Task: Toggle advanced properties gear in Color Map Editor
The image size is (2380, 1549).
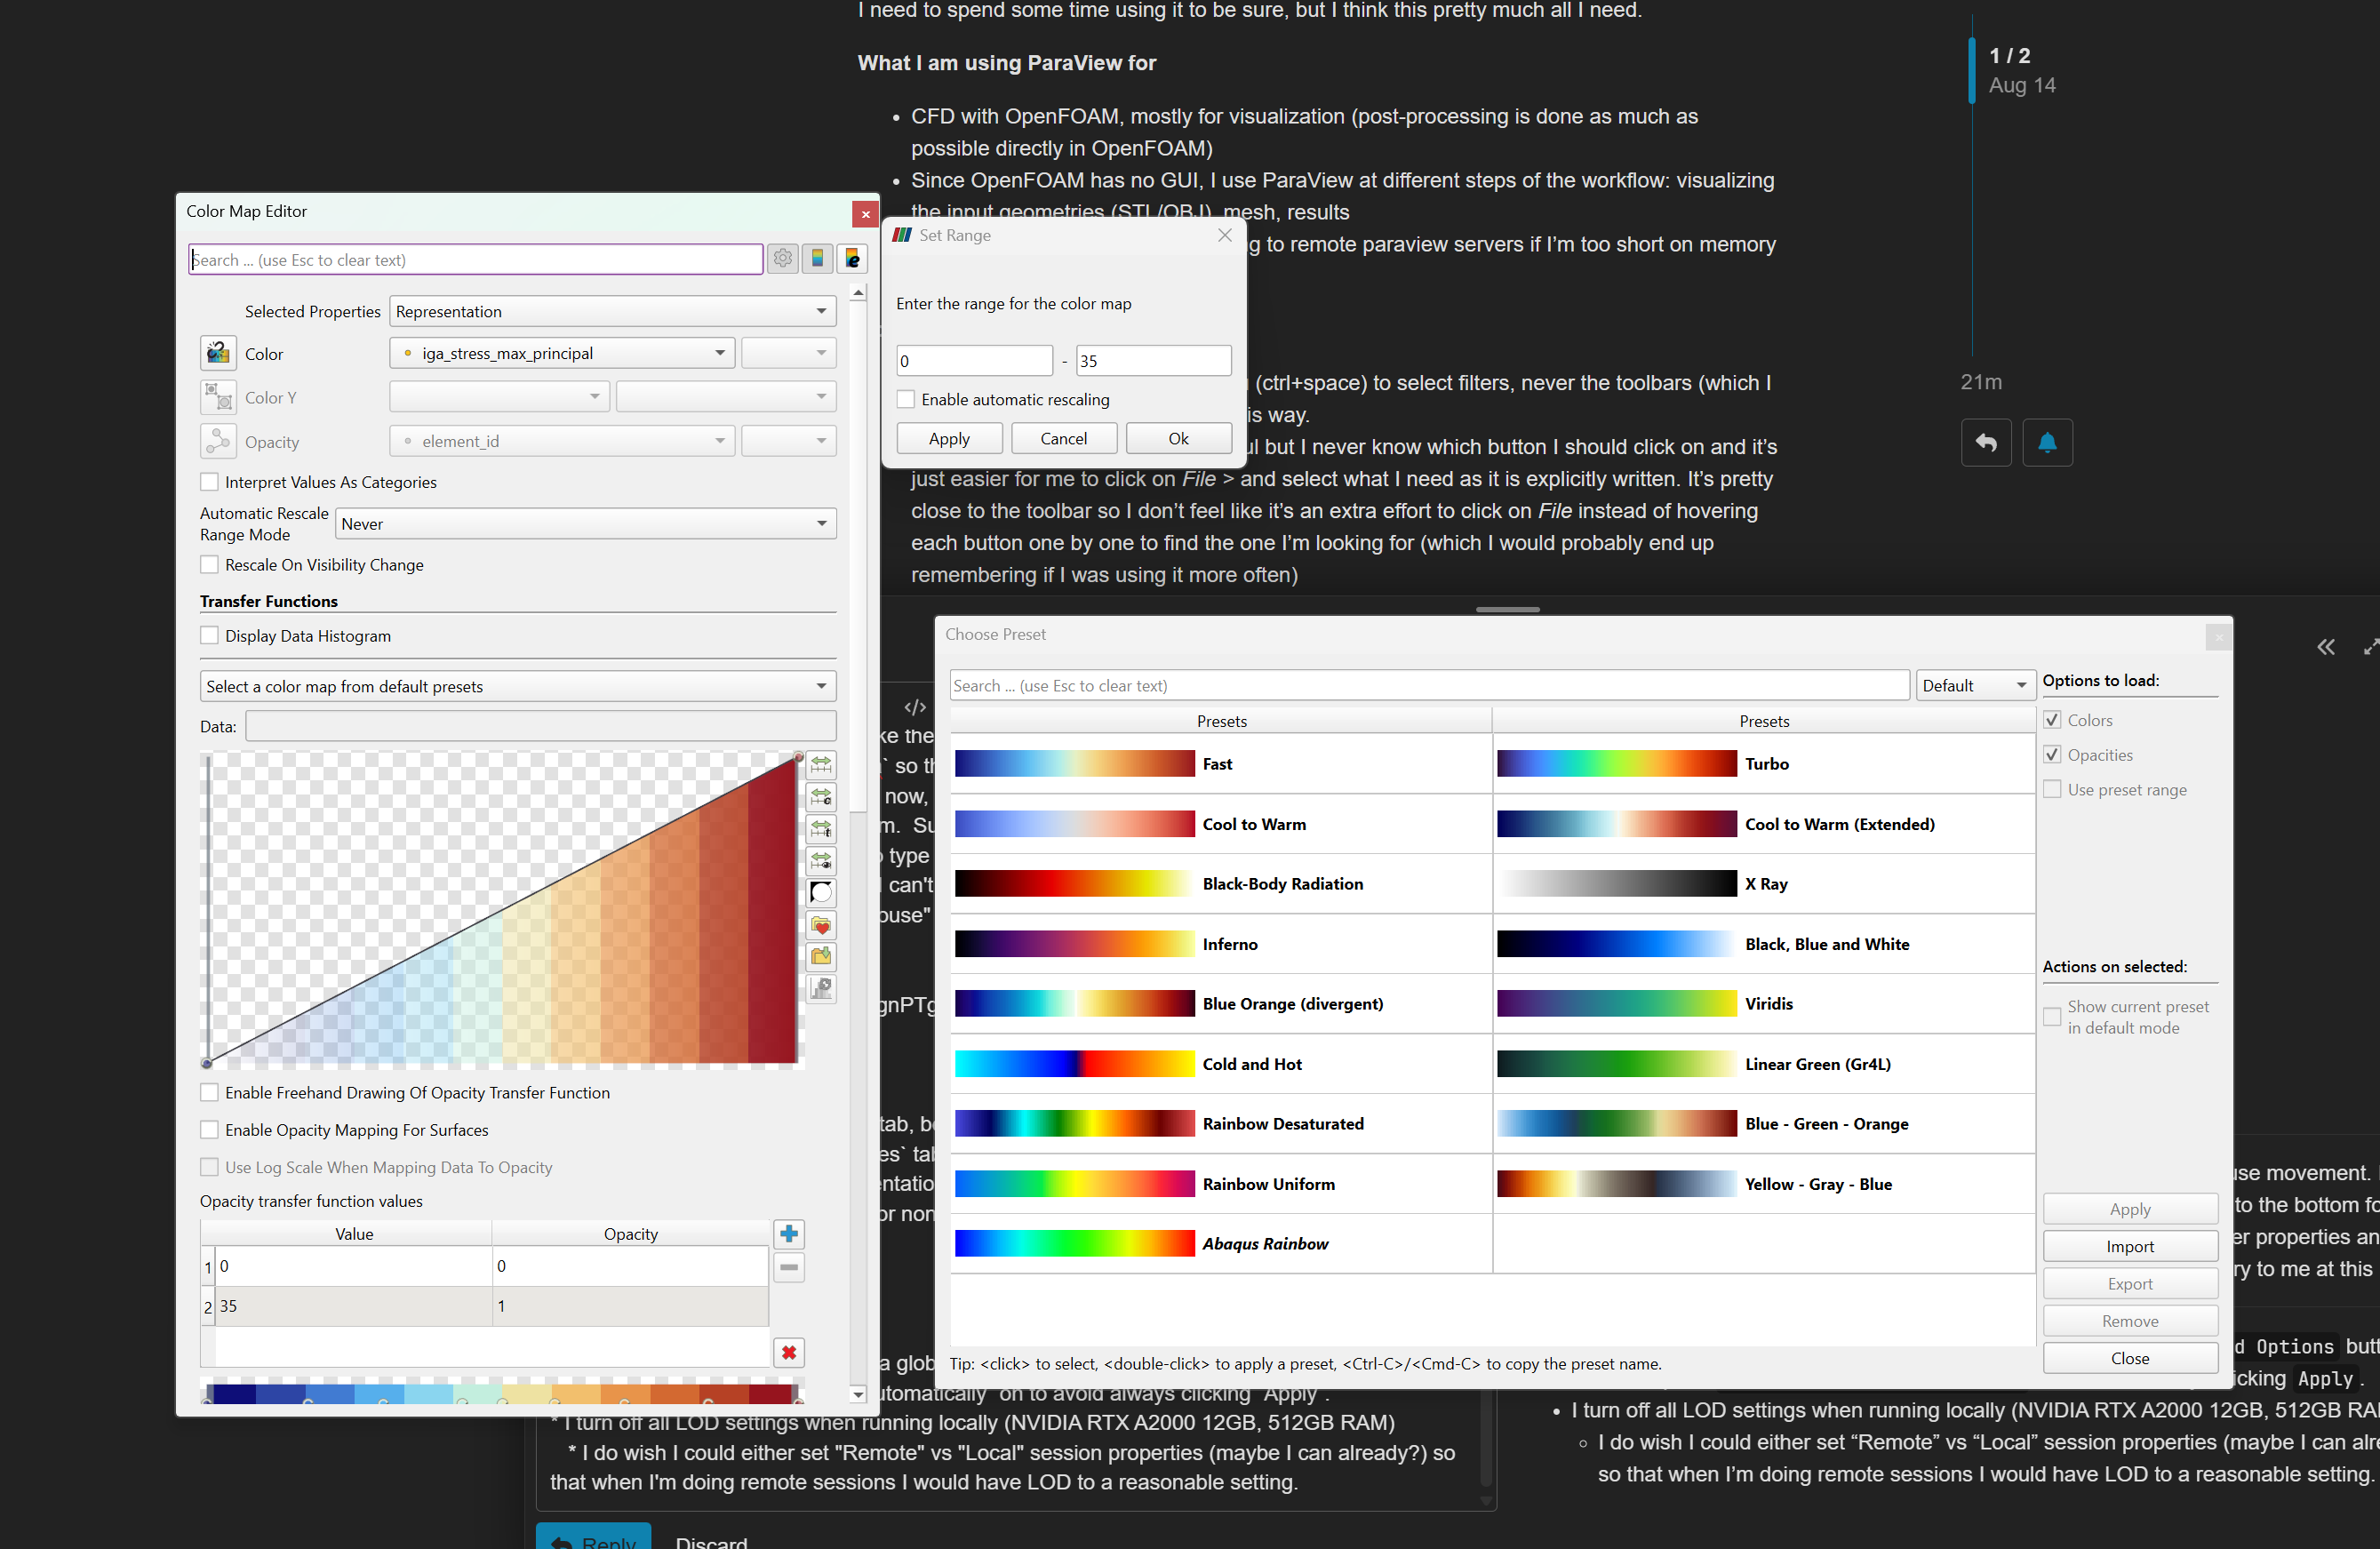Action: pyautogui.click(x=783, y=259)
